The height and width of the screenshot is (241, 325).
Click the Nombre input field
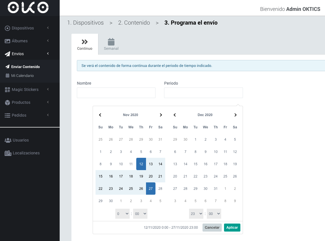pos(116,93)
